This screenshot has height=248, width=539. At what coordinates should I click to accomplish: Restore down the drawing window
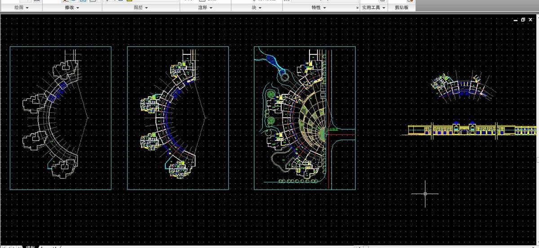point(523,20)
